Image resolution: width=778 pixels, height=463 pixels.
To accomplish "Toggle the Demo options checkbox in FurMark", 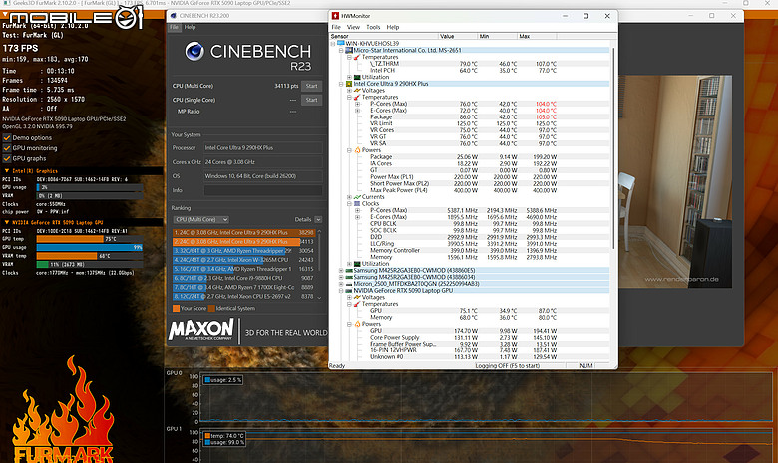I will (7, 138).
